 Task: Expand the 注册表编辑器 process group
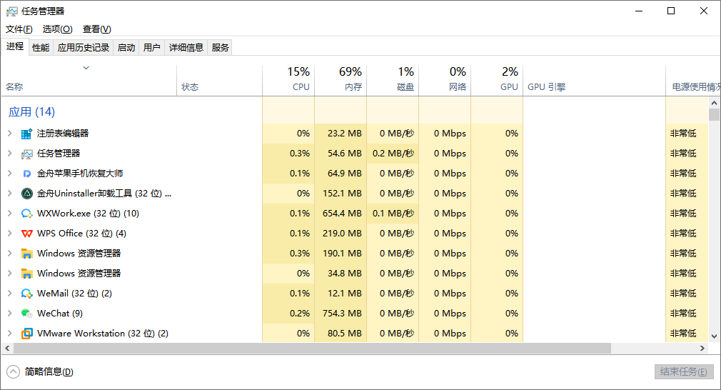(10, 134)
